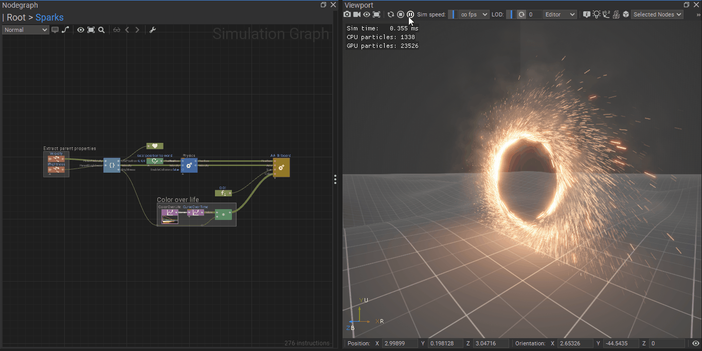The height and width of the screenshot is (351, 702).
Task: Restart the simulation with the loop icon
Action: point(391,14)
